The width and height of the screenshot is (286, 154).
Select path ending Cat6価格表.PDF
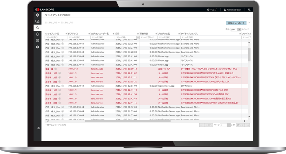[x=205, y=94]
